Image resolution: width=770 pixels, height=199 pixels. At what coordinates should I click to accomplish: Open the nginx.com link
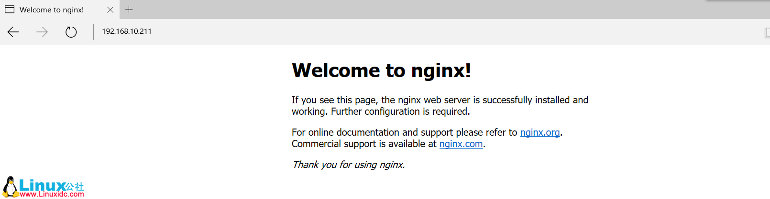point(461,144)
